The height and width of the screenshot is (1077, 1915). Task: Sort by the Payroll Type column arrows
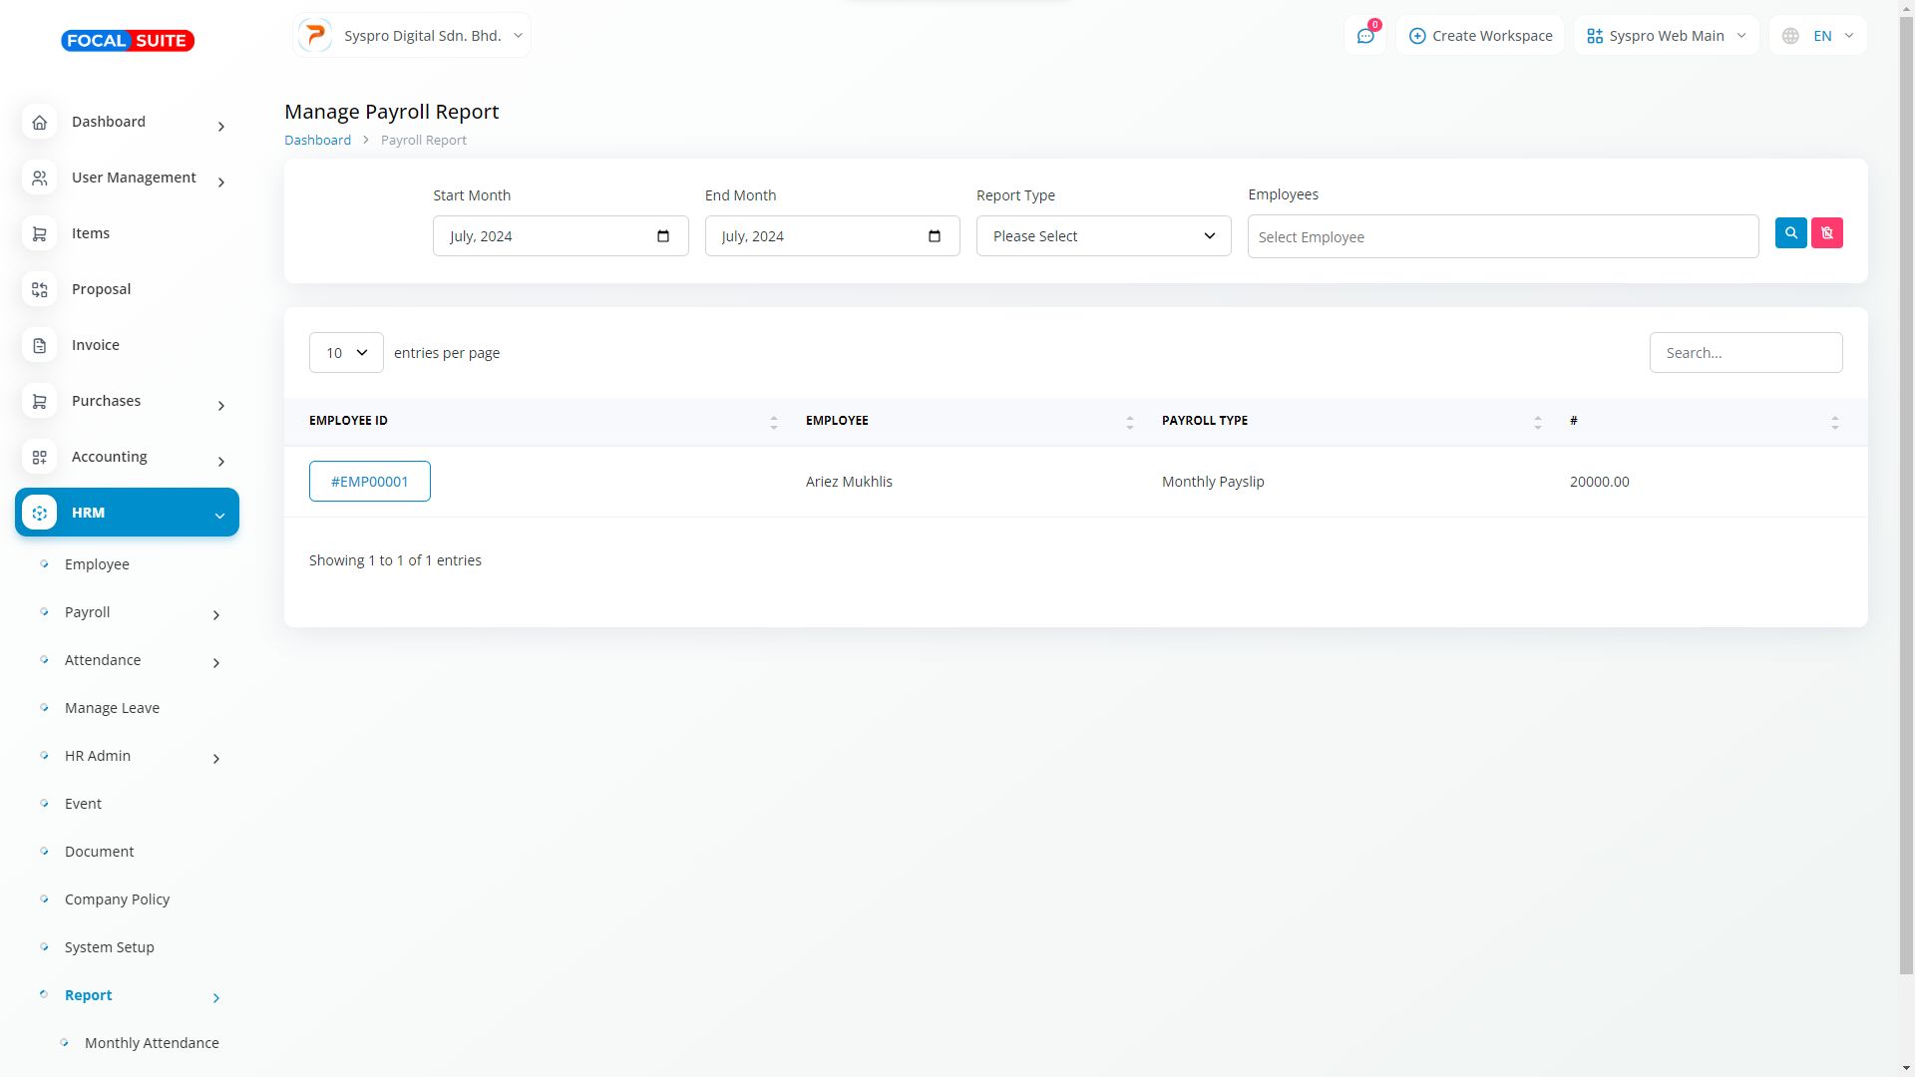(x=1537, y=422)
